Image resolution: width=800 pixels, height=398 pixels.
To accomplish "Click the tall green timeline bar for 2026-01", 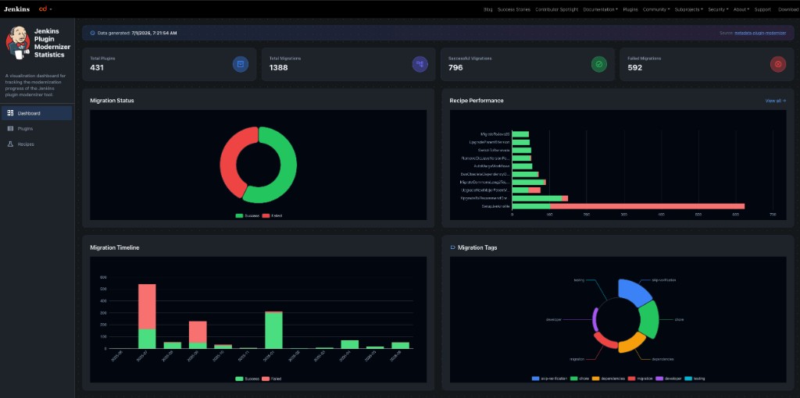I will (x=273, y=330).
